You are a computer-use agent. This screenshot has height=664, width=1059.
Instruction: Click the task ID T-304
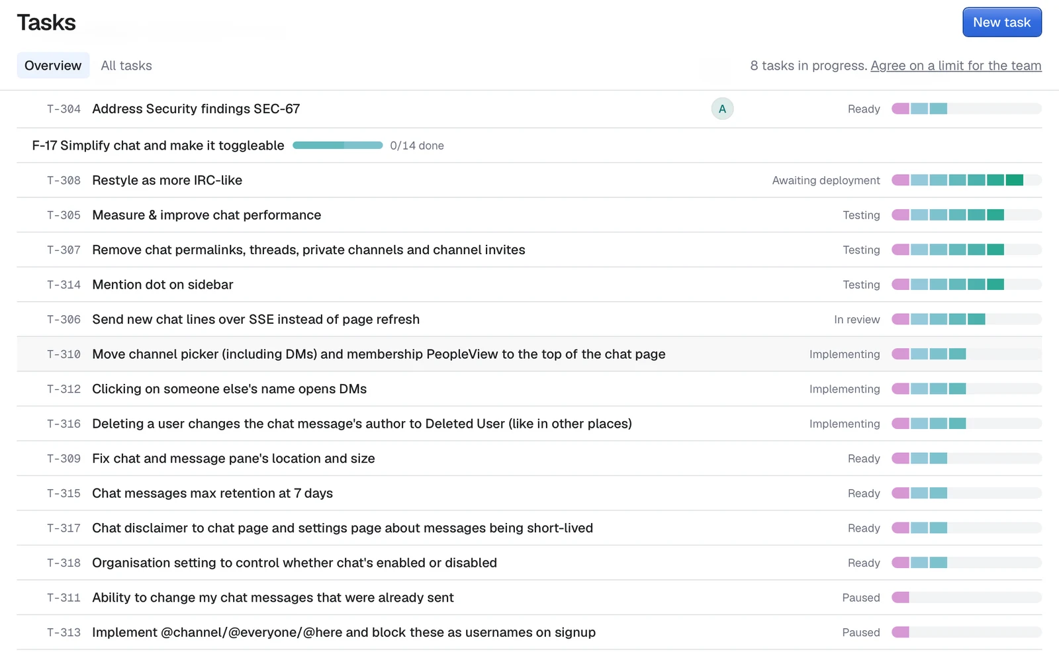point(64,109)
